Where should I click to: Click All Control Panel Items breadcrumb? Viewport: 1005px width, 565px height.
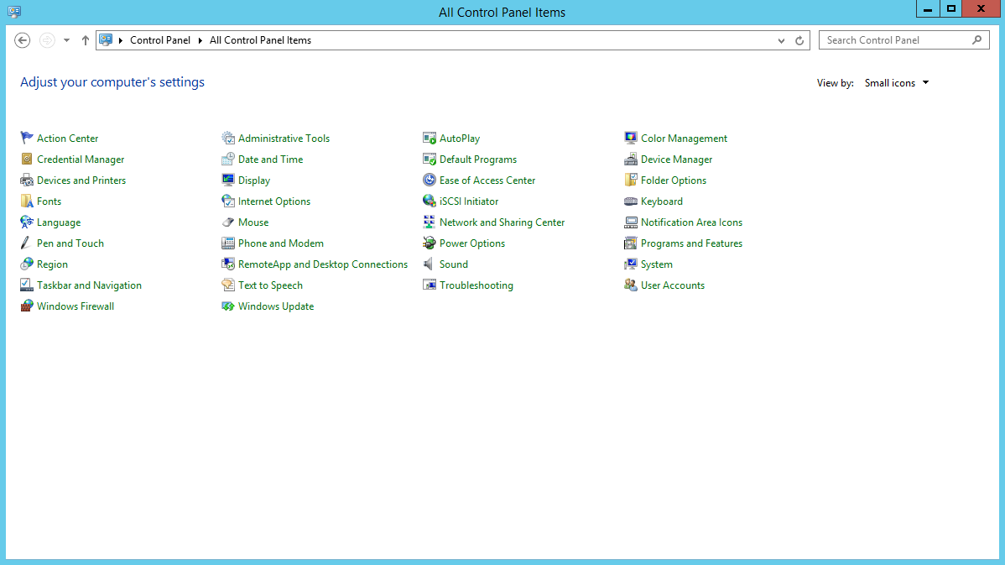260,39
